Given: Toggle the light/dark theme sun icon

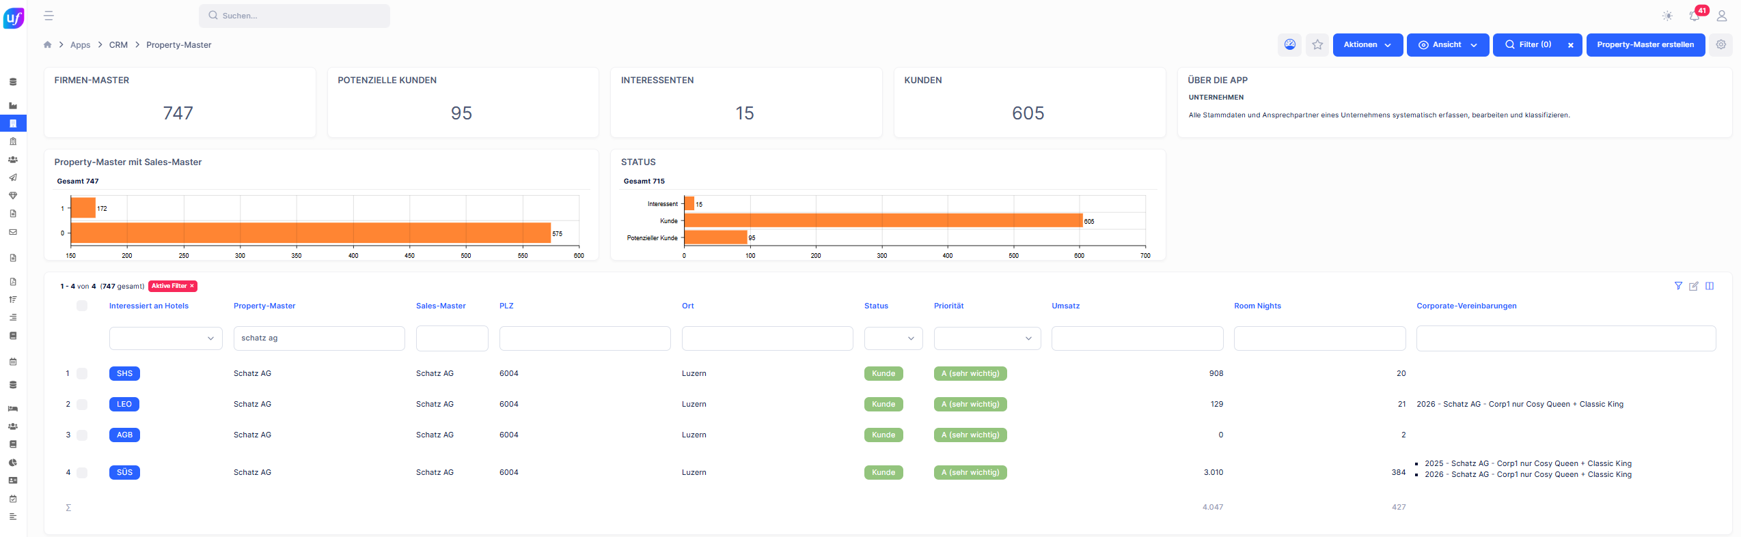Looking at the screenshot, I should 1667,16.
